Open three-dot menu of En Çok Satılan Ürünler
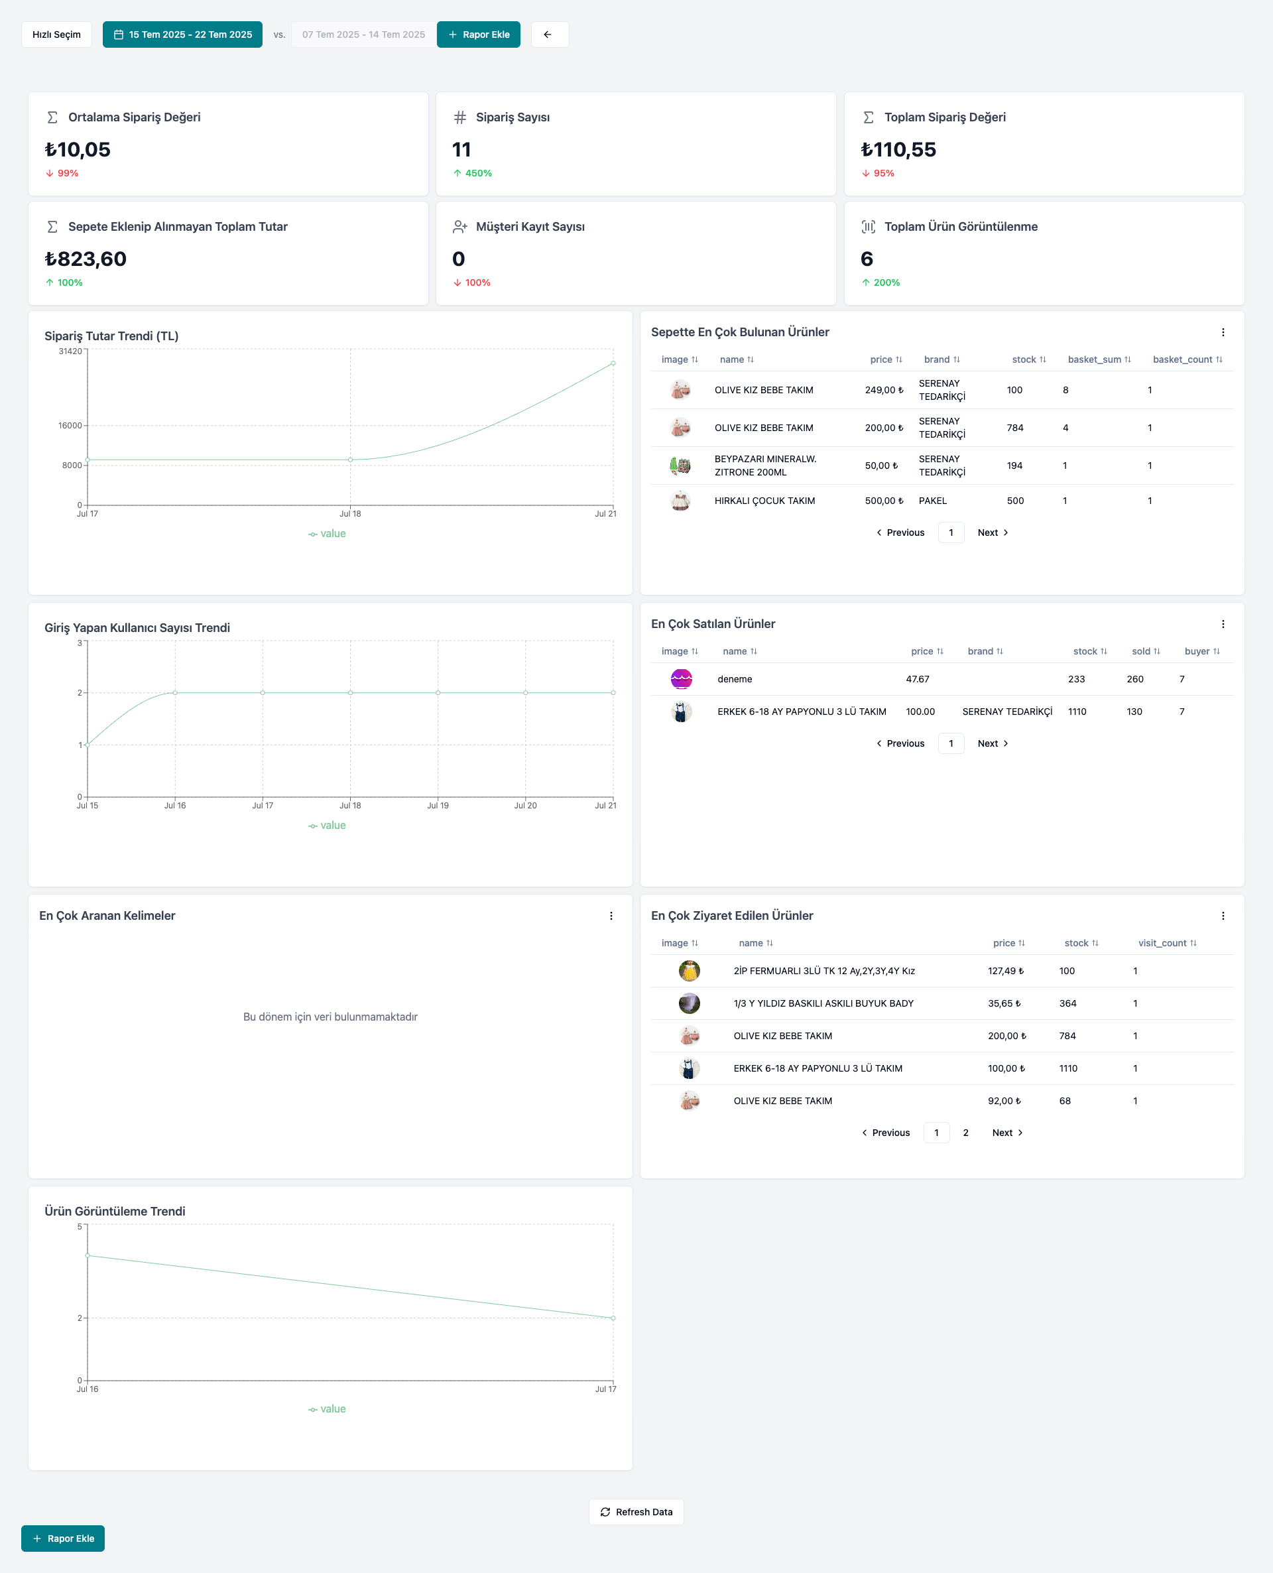 [1223, 624]
